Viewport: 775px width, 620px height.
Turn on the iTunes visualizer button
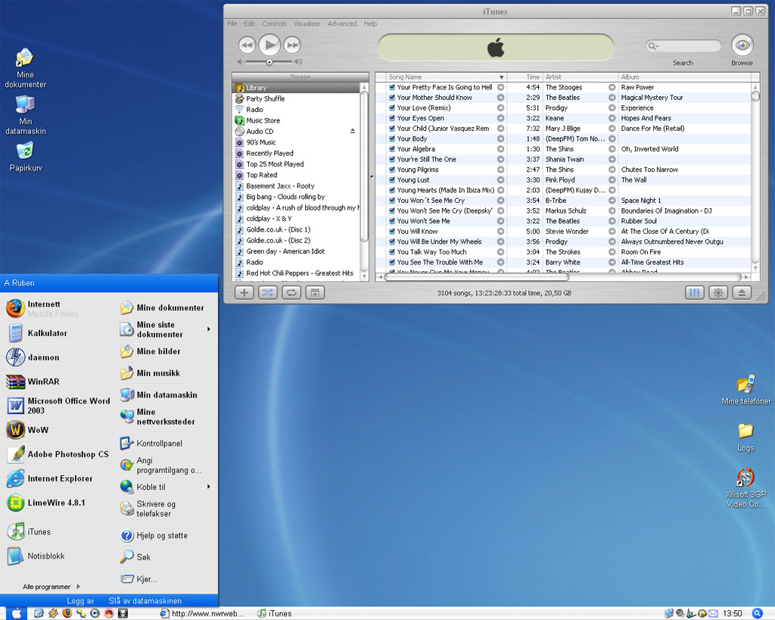tap(718, 293)
